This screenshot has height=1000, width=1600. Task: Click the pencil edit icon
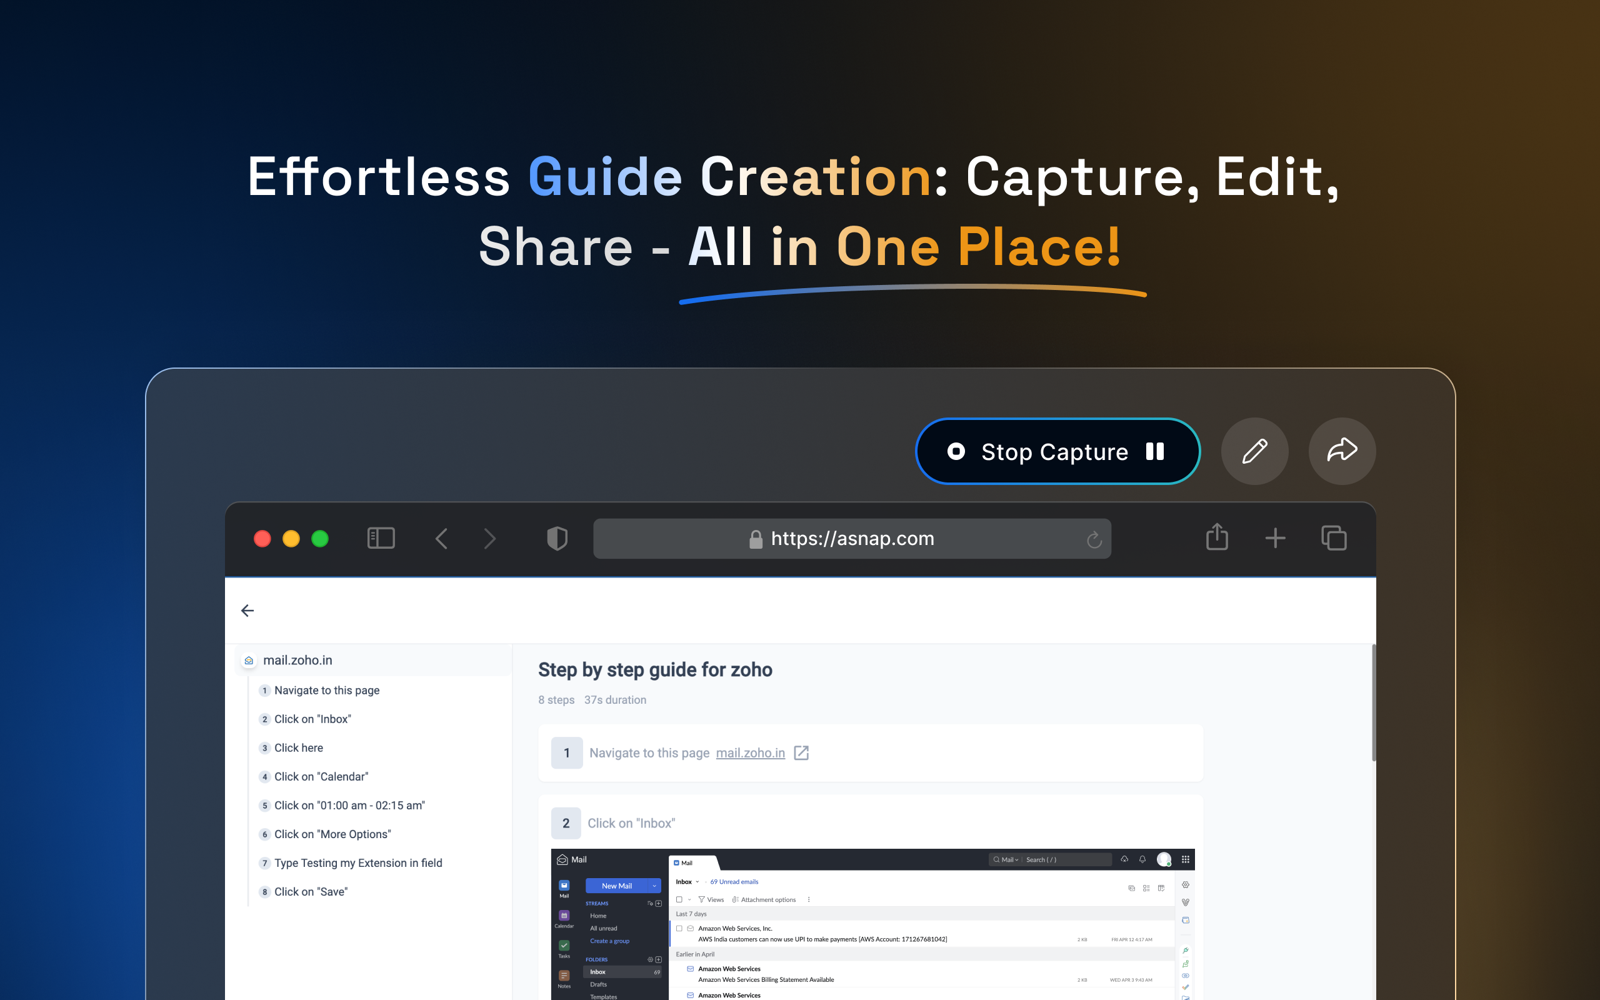tap(1254, 451)
